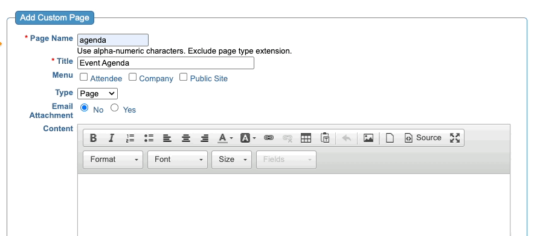
Task: Click the Company menu label
Action: 156,79
